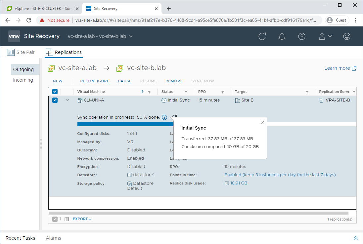
Task: Open the EXPORT dropdown
Action: click(82, 219)
